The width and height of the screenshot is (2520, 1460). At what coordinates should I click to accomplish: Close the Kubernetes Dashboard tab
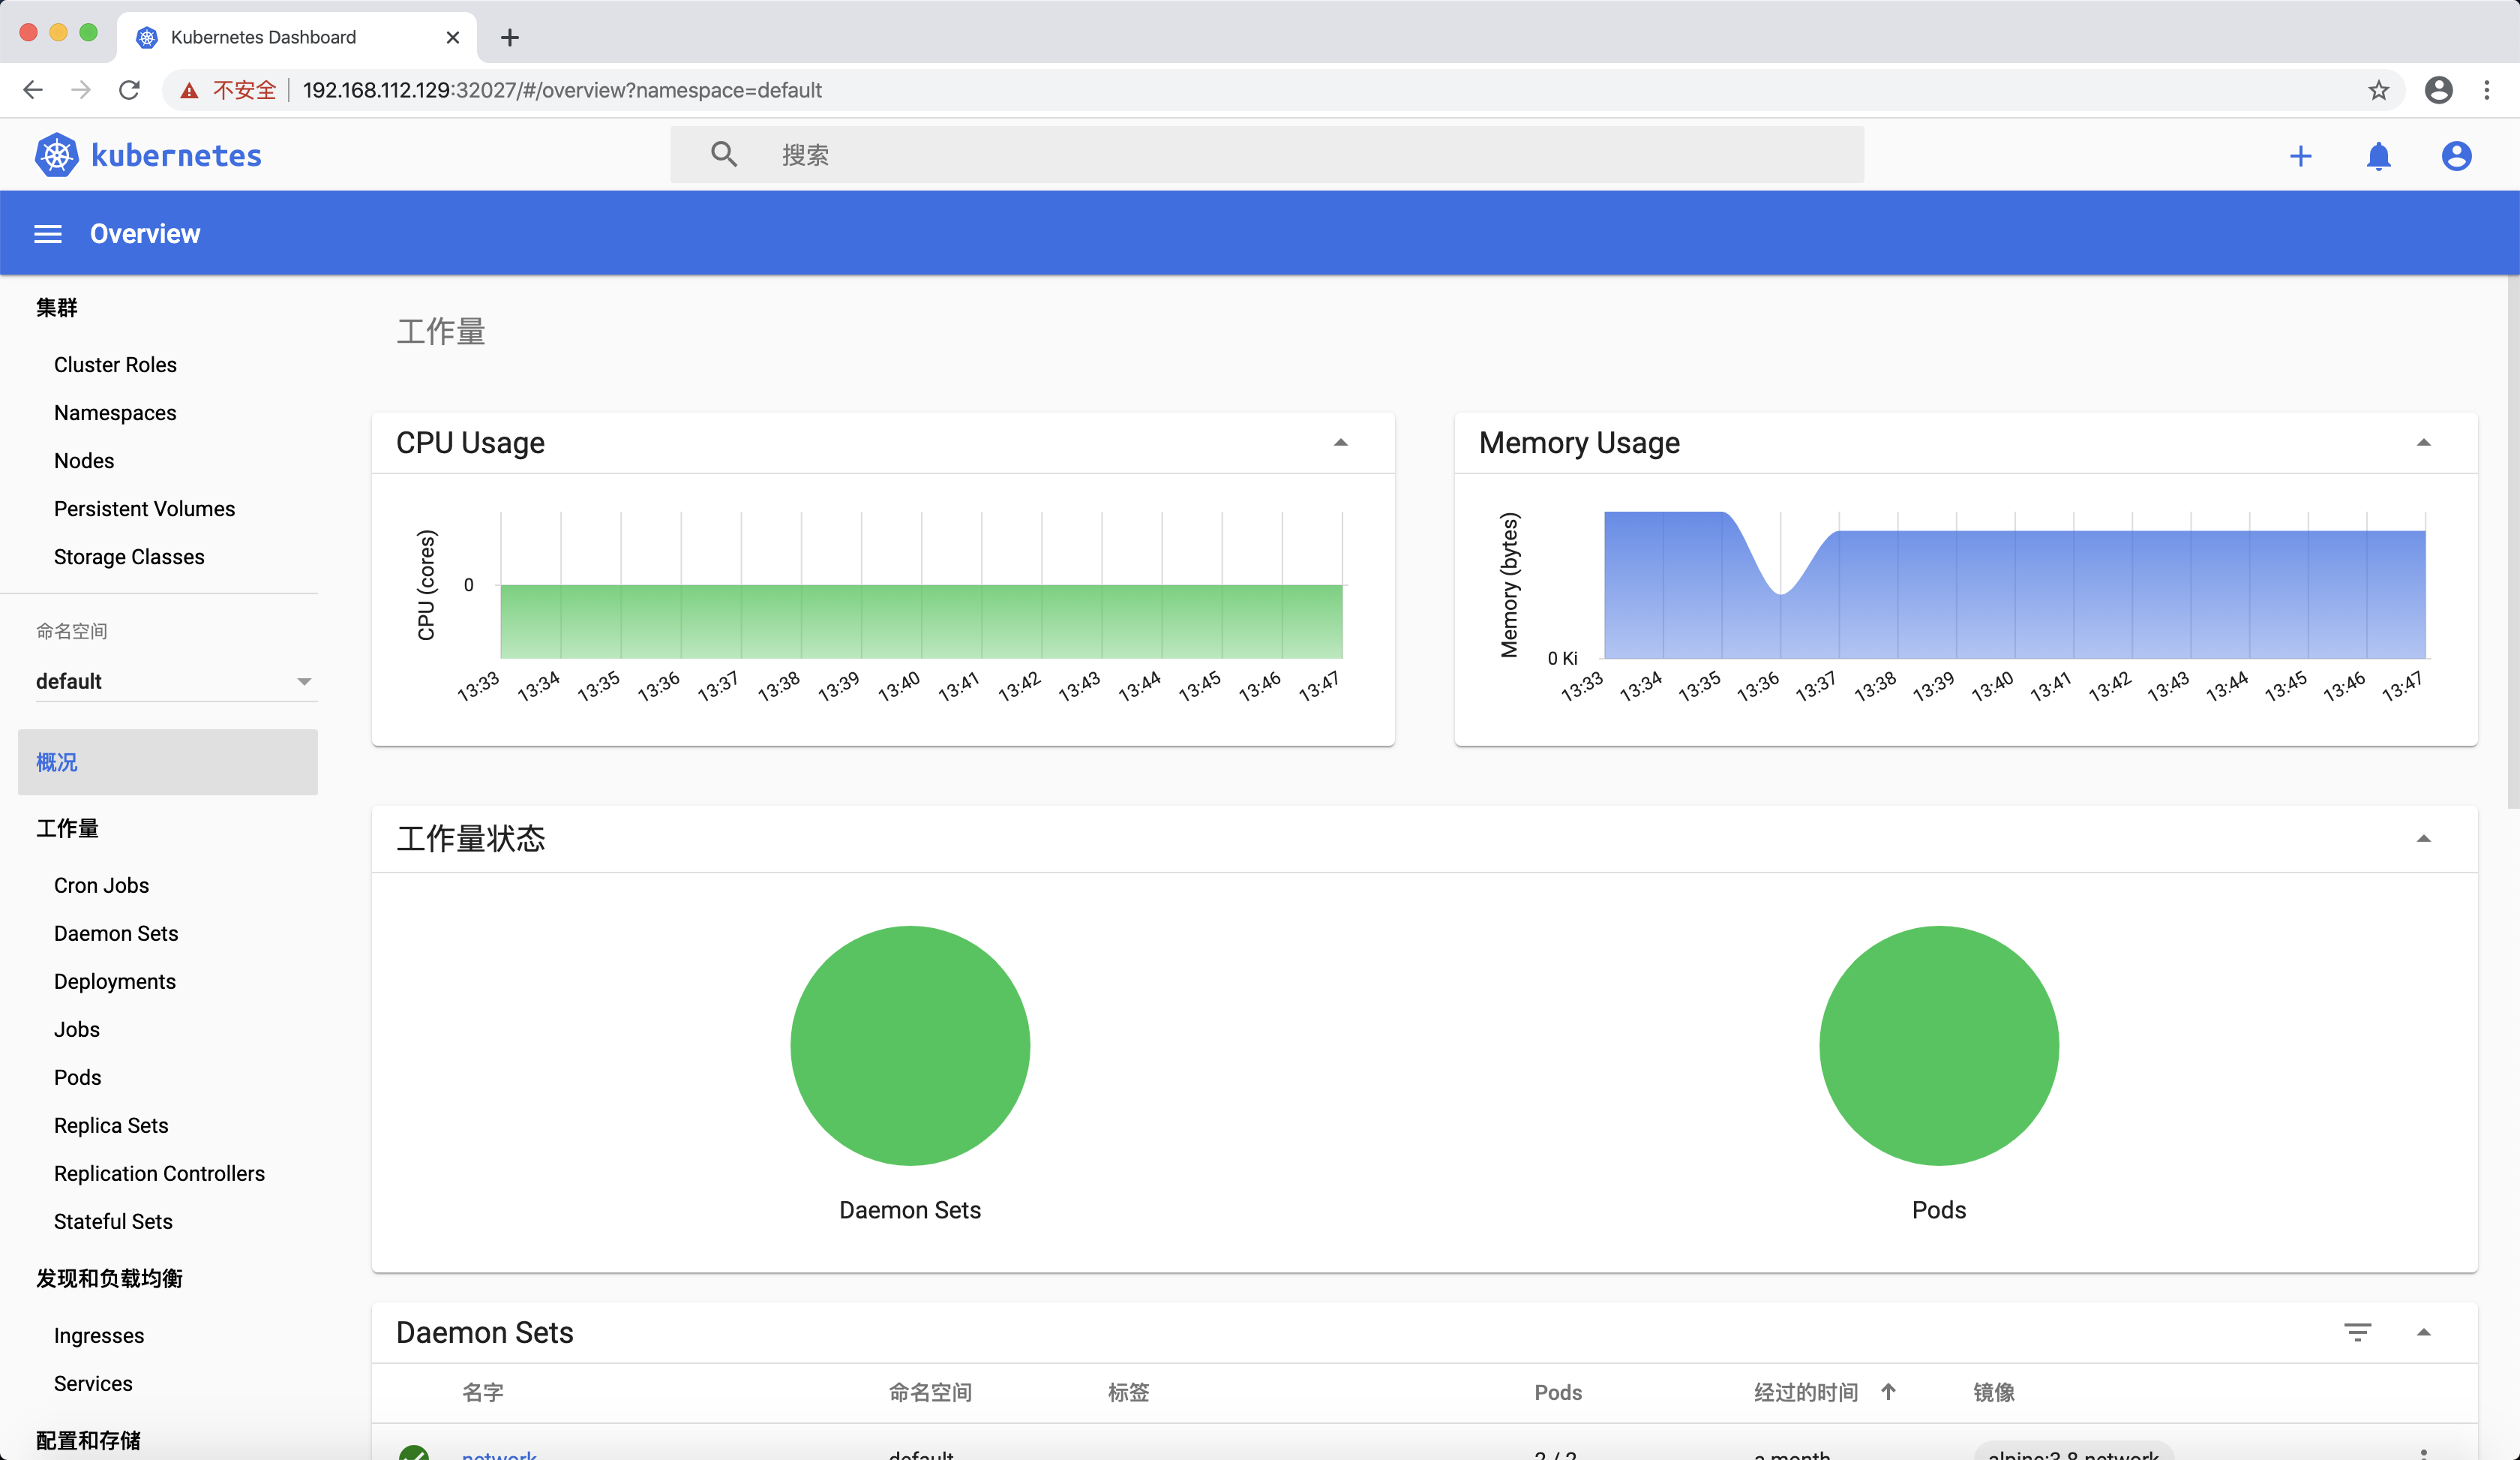coord(453,37)
